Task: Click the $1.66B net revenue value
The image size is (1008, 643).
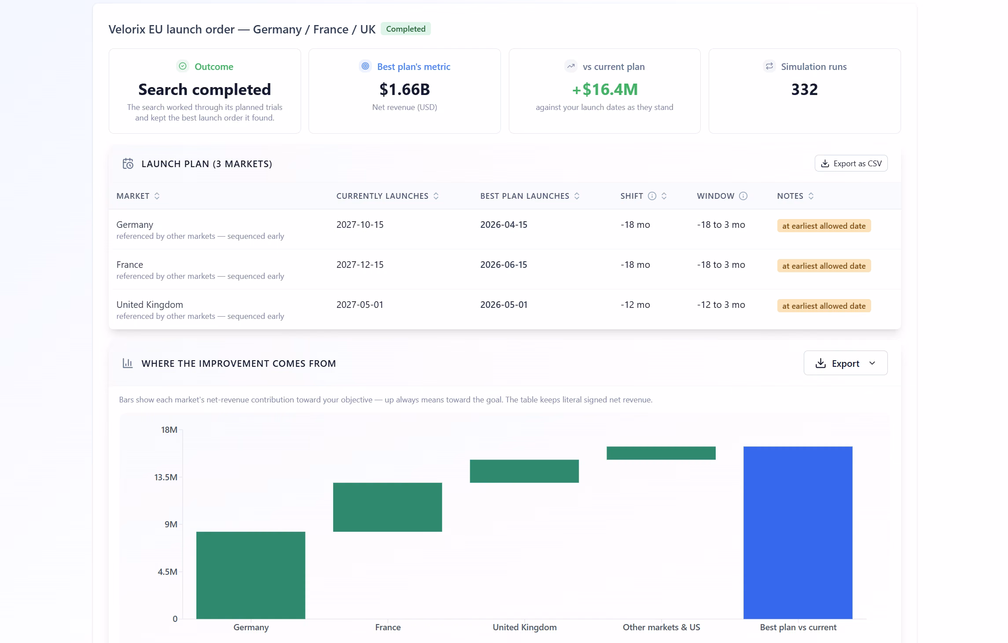Action: [405, 90]
